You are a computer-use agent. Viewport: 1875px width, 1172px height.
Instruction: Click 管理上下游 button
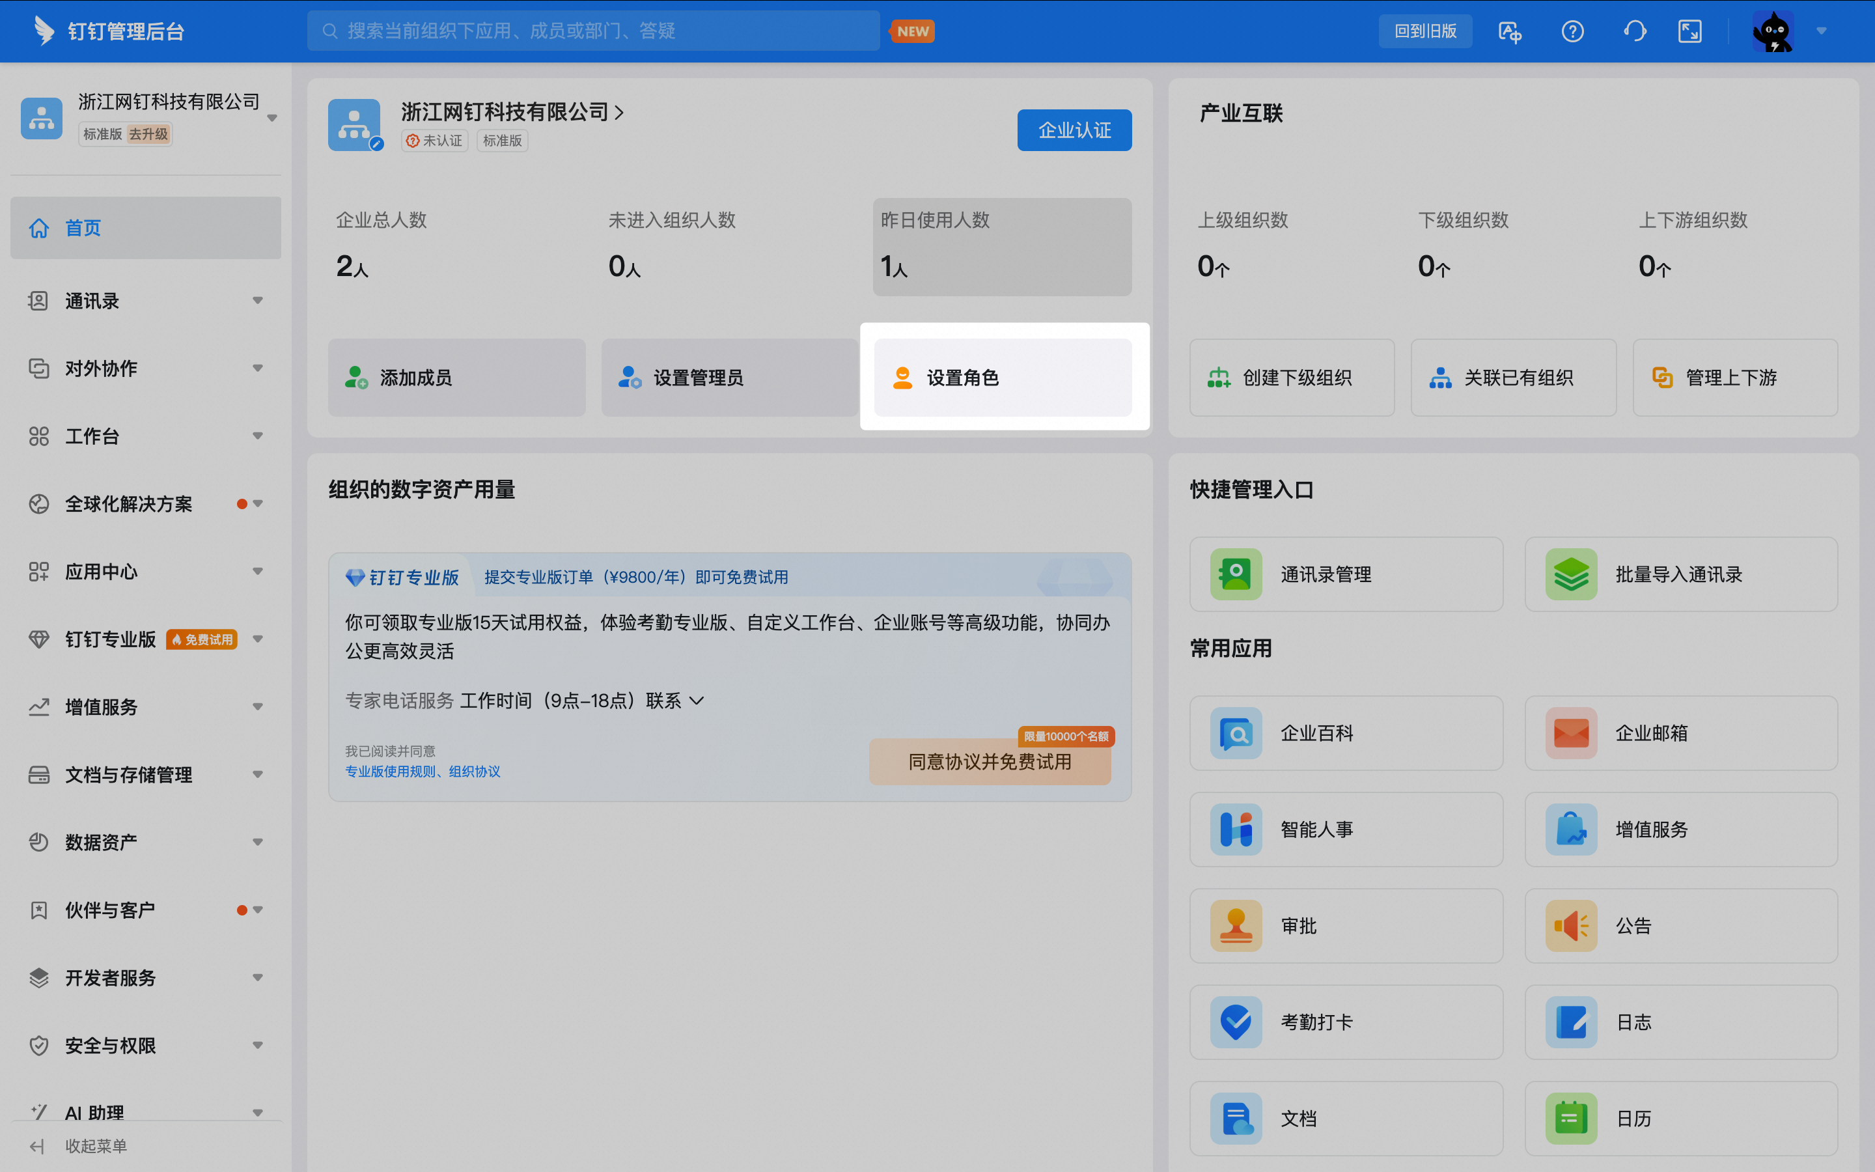[x=1735, y=378]
